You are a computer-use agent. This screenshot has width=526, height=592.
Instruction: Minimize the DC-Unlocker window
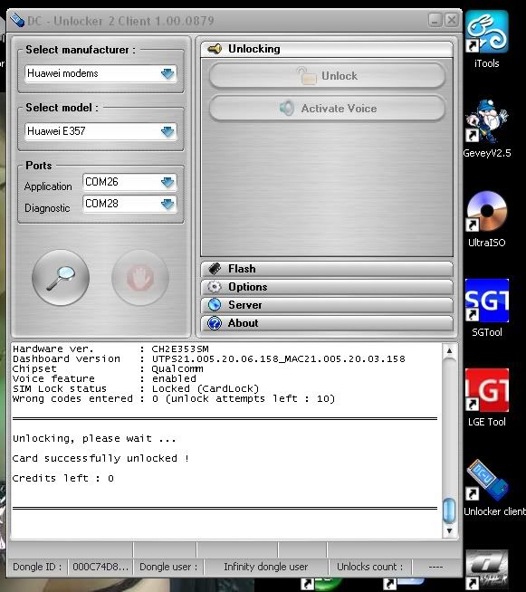pos(435,20)
